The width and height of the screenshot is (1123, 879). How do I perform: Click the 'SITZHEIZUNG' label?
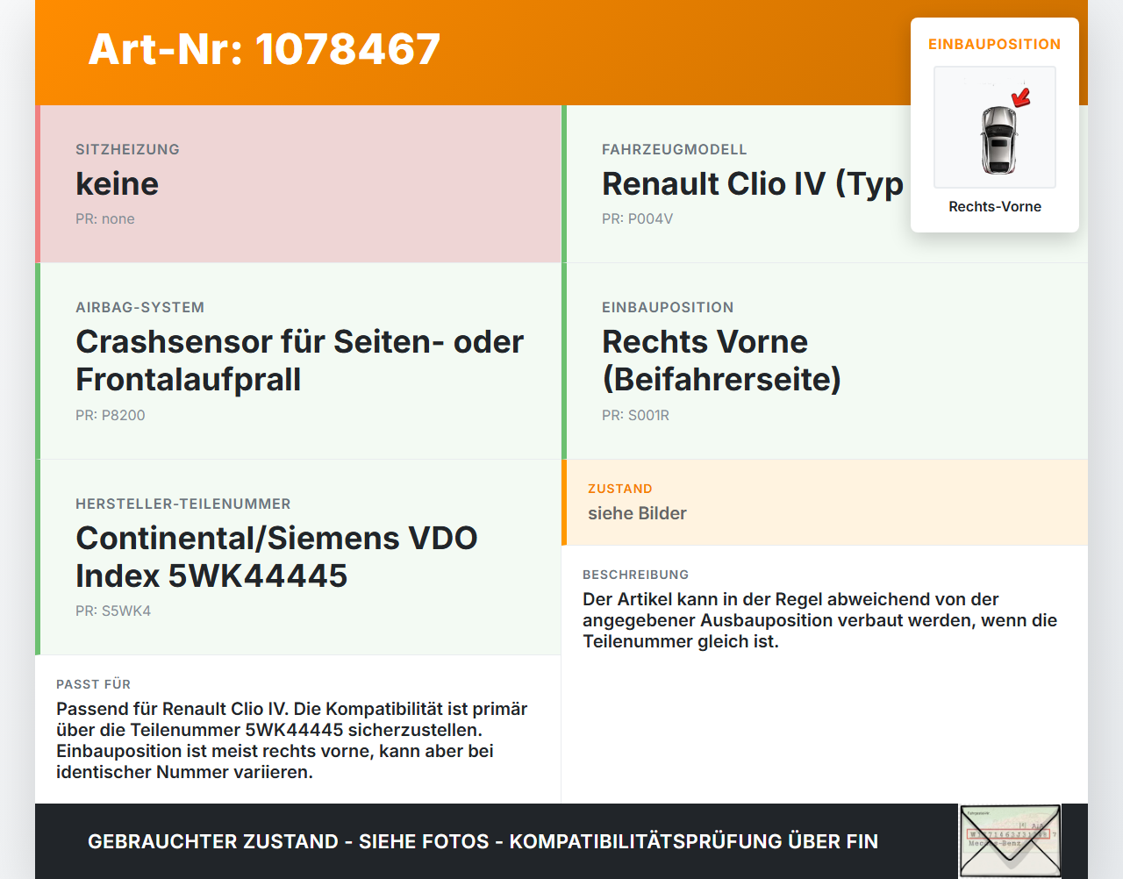point(127,149)
